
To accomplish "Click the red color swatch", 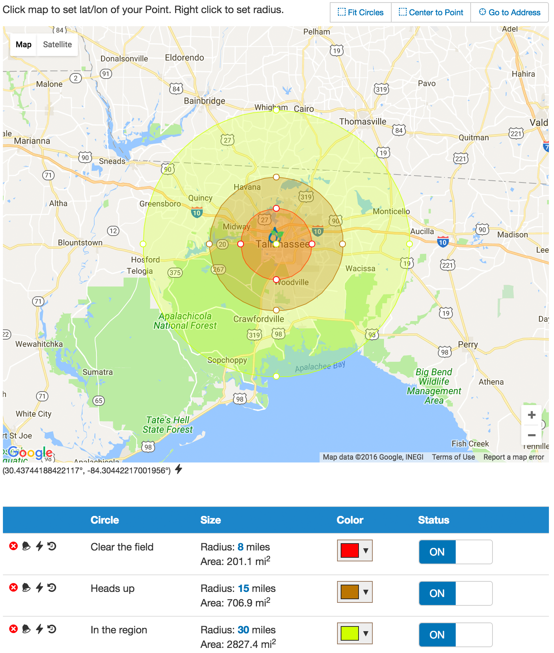I will [350, 550].
